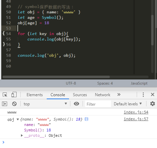Activate the inspect element picker icon
The width and height of the screenshot is (157, 148).
5,94
